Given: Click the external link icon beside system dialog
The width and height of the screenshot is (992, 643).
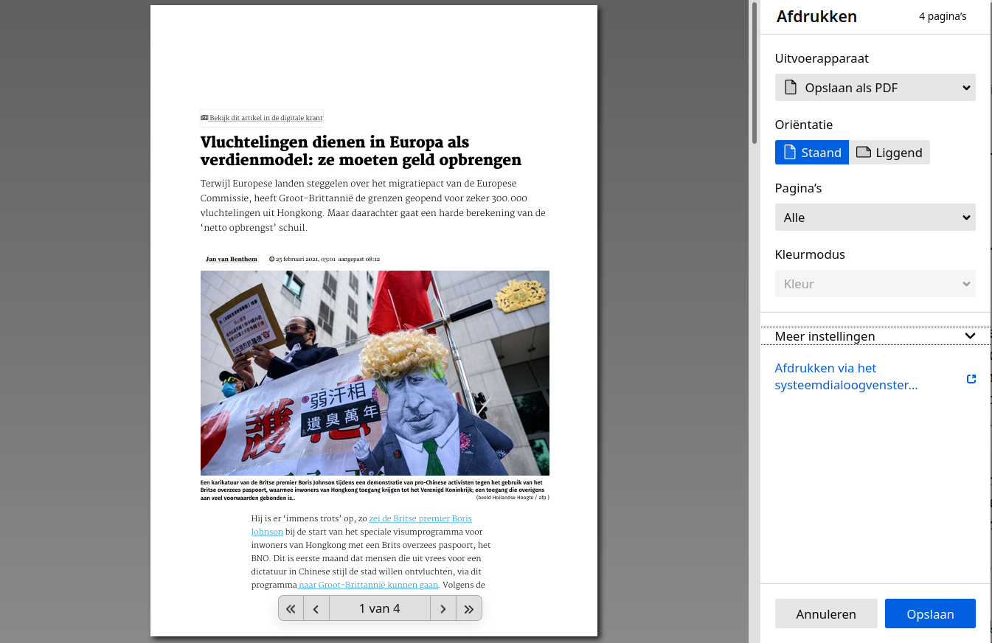Looking at the screenshot, I should (x=971, y=378).
